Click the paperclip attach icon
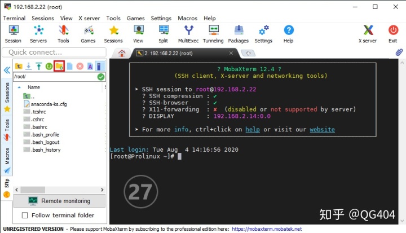 (x=399, y=52)
